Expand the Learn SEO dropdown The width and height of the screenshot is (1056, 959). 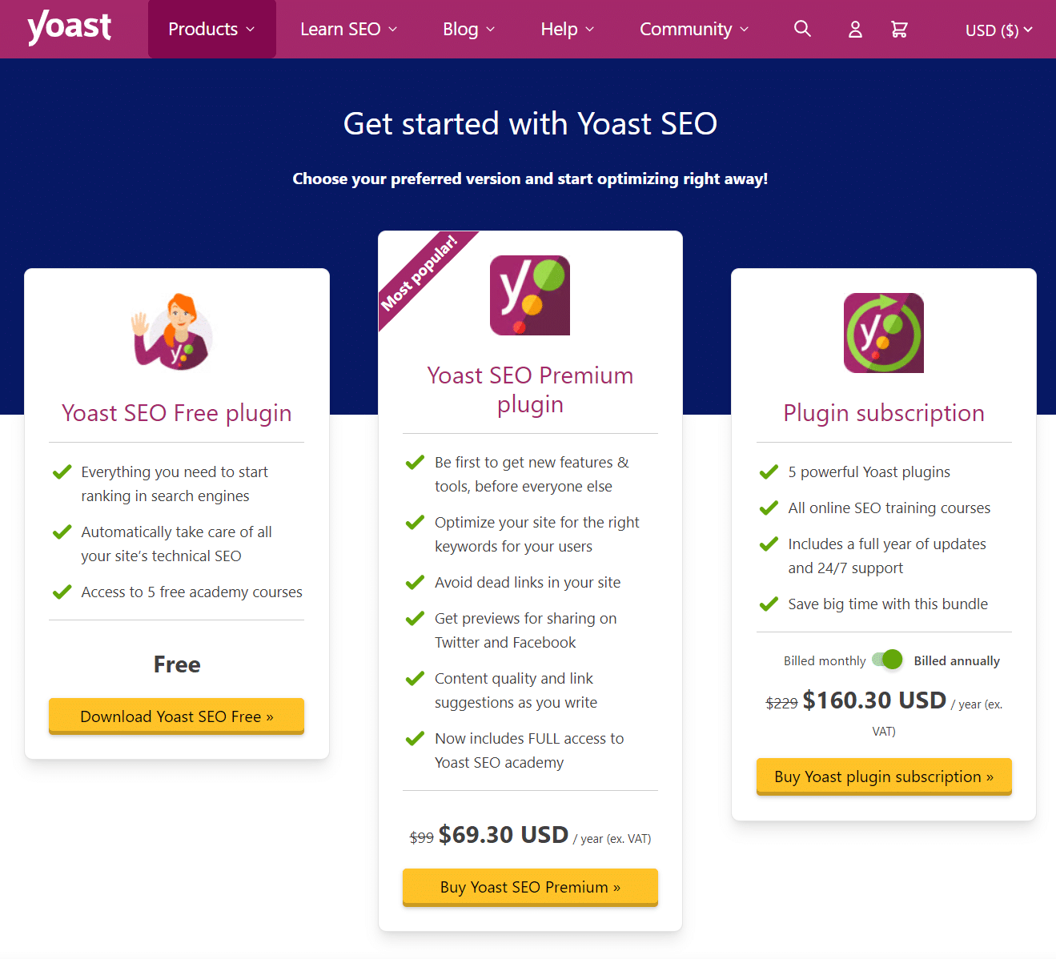pos(348,29)
